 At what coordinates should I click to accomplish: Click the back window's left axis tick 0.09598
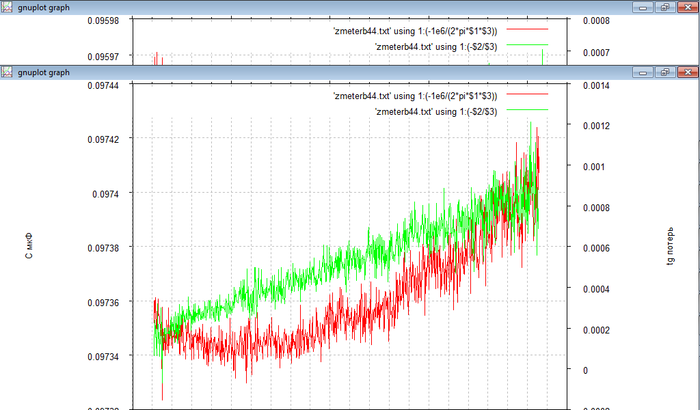[103, 20]
